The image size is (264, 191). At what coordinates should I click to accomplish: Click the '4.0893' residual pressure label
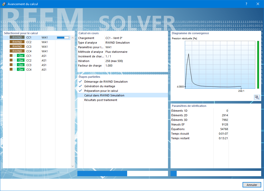[x=180, y=87]
